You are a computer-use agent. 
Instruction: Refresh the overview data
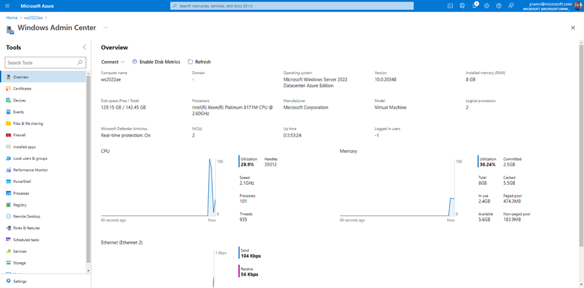click(x=199, y=62)
